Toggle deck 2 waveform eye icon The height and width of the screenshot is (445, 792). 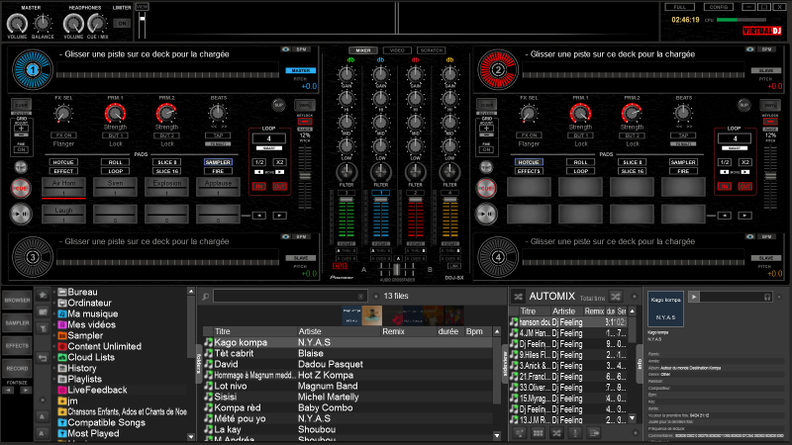[x=750, y=49]
